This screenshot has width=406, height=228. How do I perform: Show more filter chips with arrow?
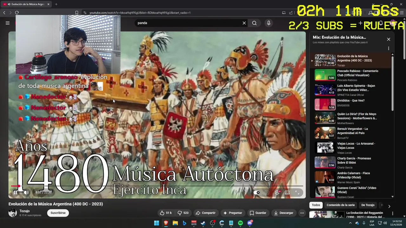point(389,206)
